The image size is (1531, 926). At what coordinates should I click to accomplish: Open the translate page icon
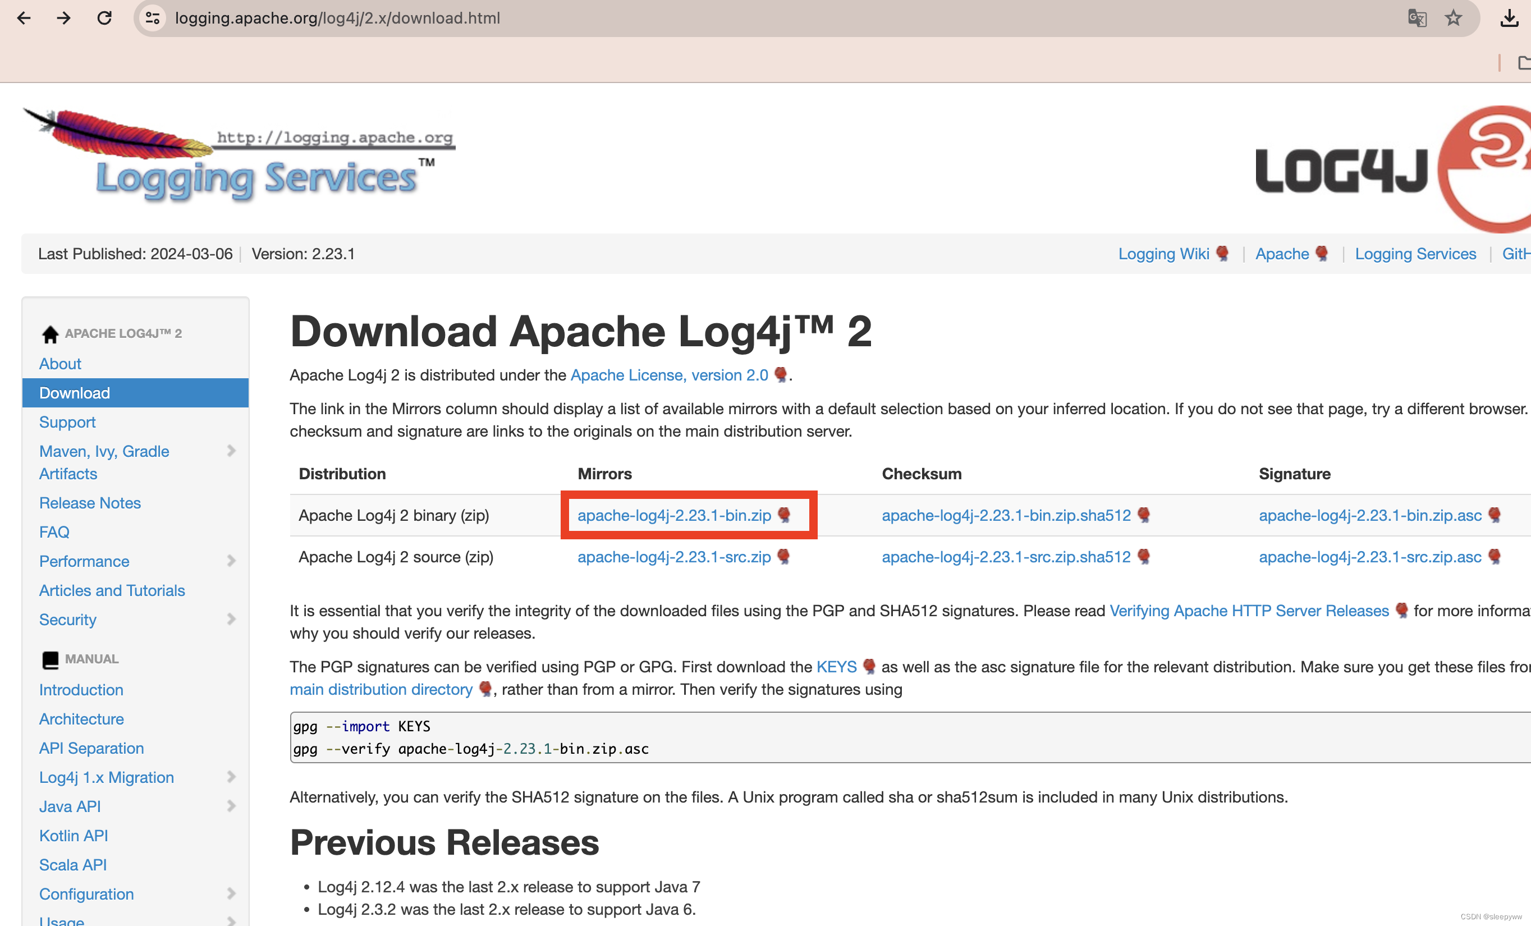click(x=1417, y=18)
